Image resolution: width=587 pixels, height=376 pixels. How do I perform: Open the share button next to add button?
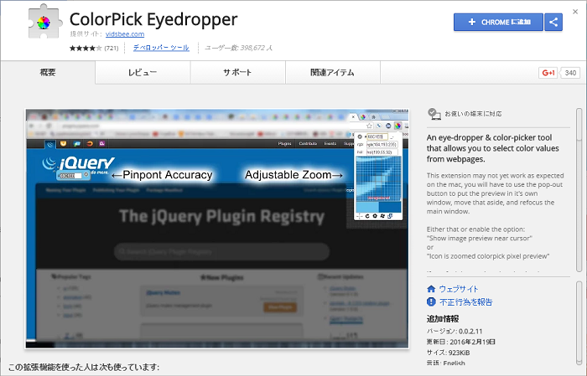[x=553, y=22]
